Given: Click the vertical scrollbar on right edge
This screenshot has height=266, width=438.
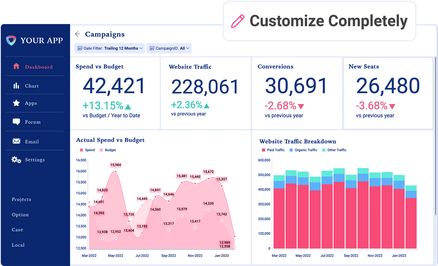Looking at the screenshot, I should 436,137.
